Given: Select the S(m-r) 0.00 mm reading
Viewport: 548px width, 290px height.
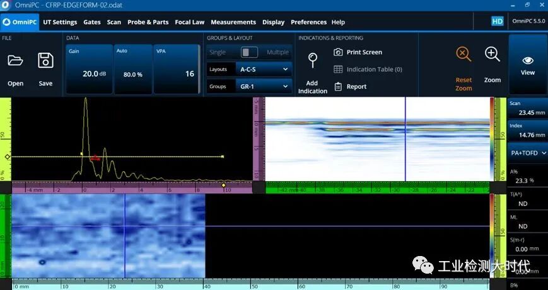Looking at the screenshot, I should point(528,244).
